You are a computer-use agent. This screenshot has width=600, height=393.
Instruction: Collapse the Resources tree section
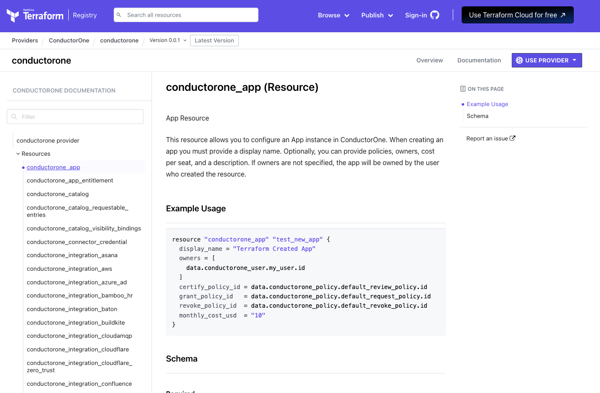pos(18,154)
